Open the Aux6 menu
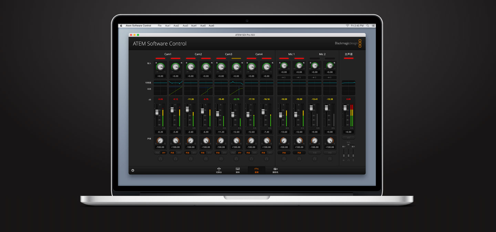The width and height of the screenshot is (496, 232). (x=211, y=26)
